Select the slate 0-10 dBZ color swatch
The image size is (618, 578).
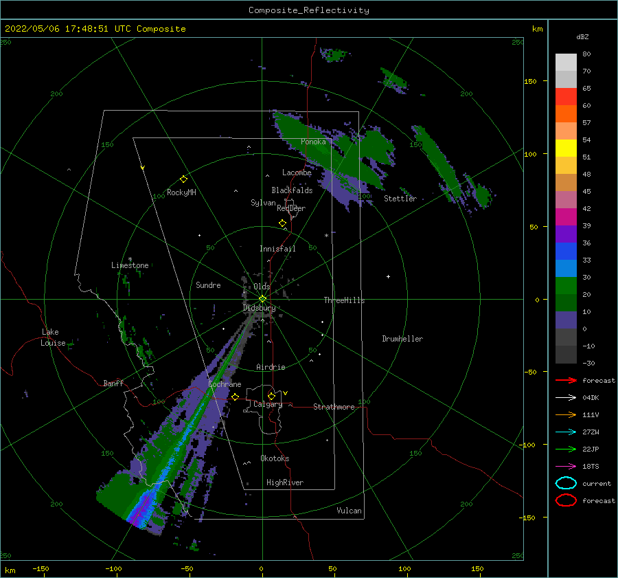[566, 320]
